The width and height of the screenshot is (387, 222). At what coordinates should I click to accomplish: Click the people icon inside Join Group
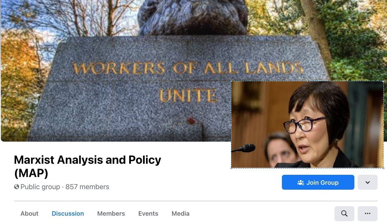coord(301,183)
